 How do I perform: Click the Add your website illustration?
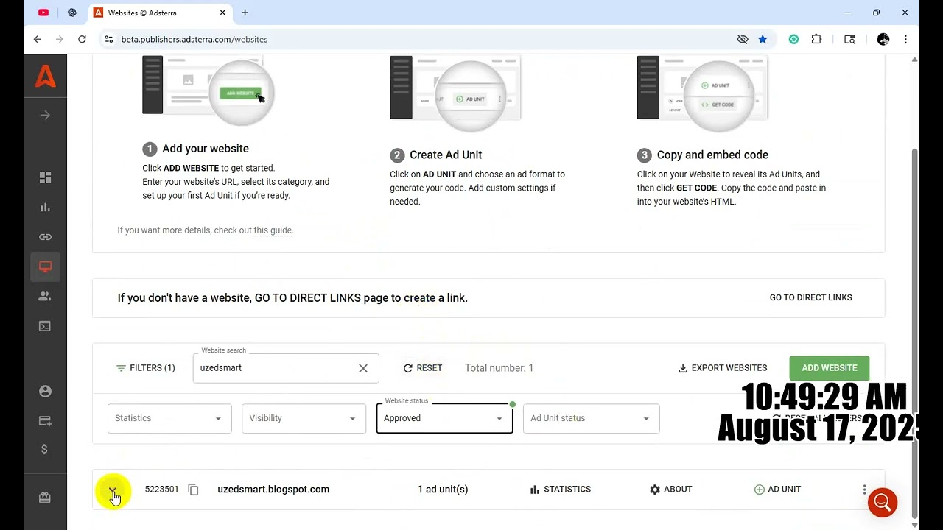[208, 88]
